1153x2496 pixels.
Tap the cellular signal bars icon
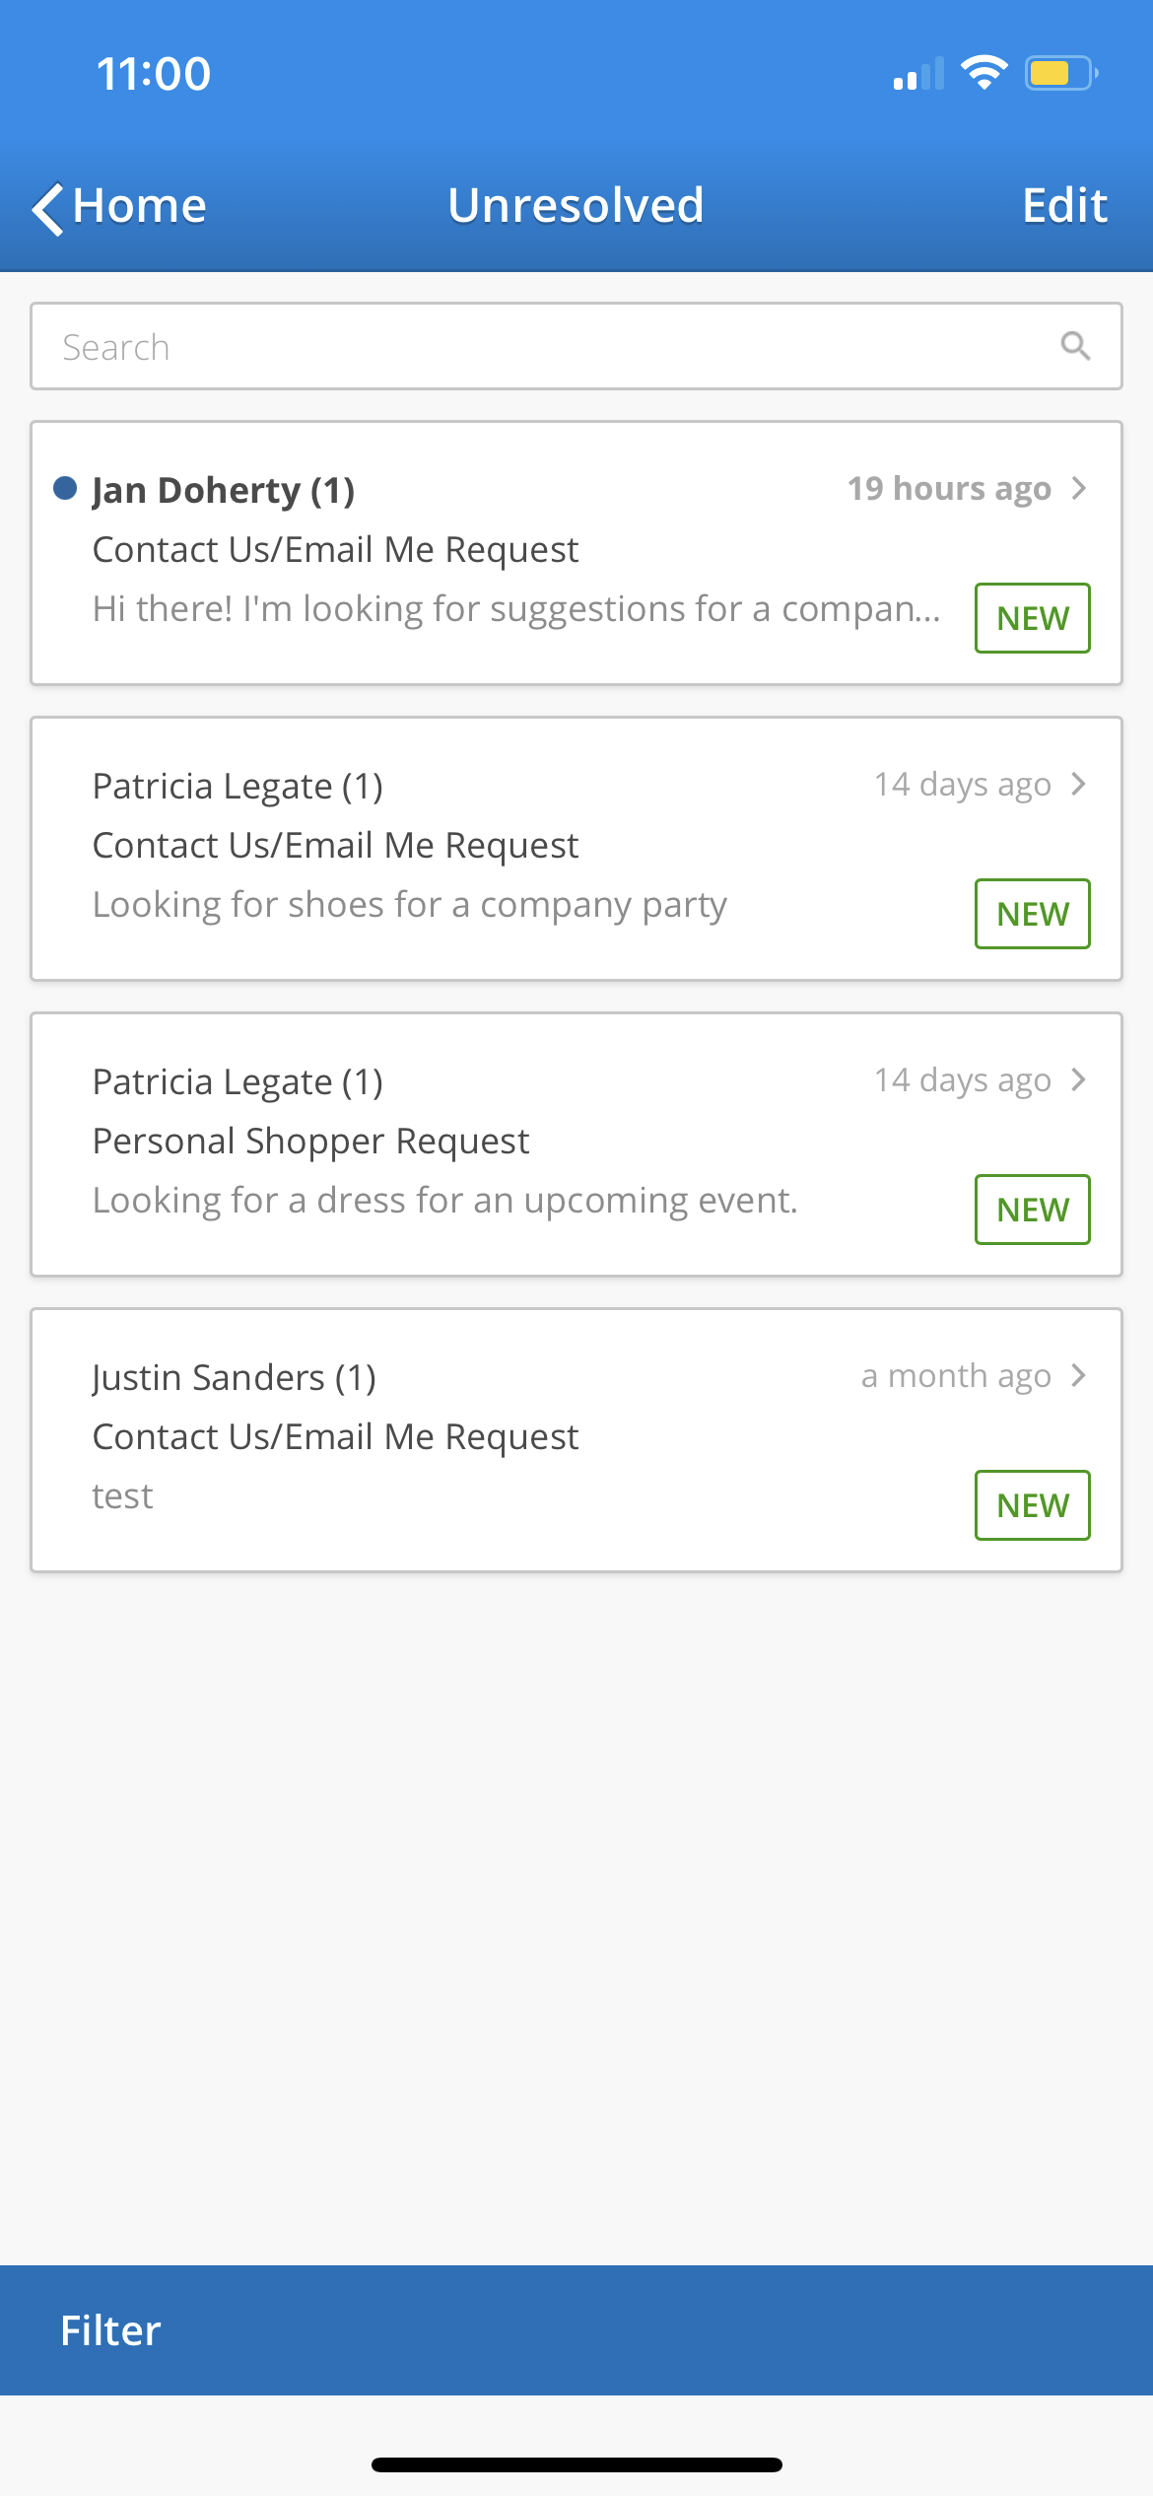(917, 75)
